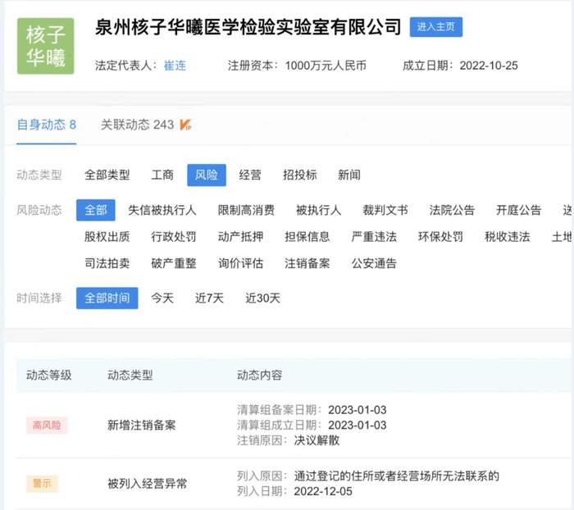The height and width of the screenshot is (510, 574).
Task: Click the green 核子华曦 company logo
Action: pos(45,46)
